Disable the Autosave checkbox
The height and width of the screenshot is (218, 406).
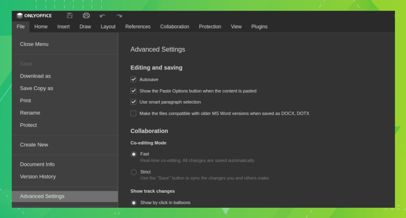[x=133, y=79]
